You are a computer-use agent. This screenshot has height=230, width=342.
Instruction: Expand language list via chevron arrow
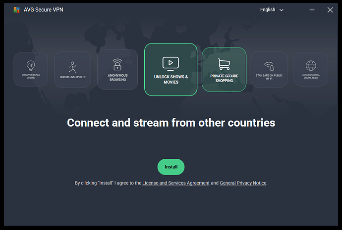tap(282, 10)
